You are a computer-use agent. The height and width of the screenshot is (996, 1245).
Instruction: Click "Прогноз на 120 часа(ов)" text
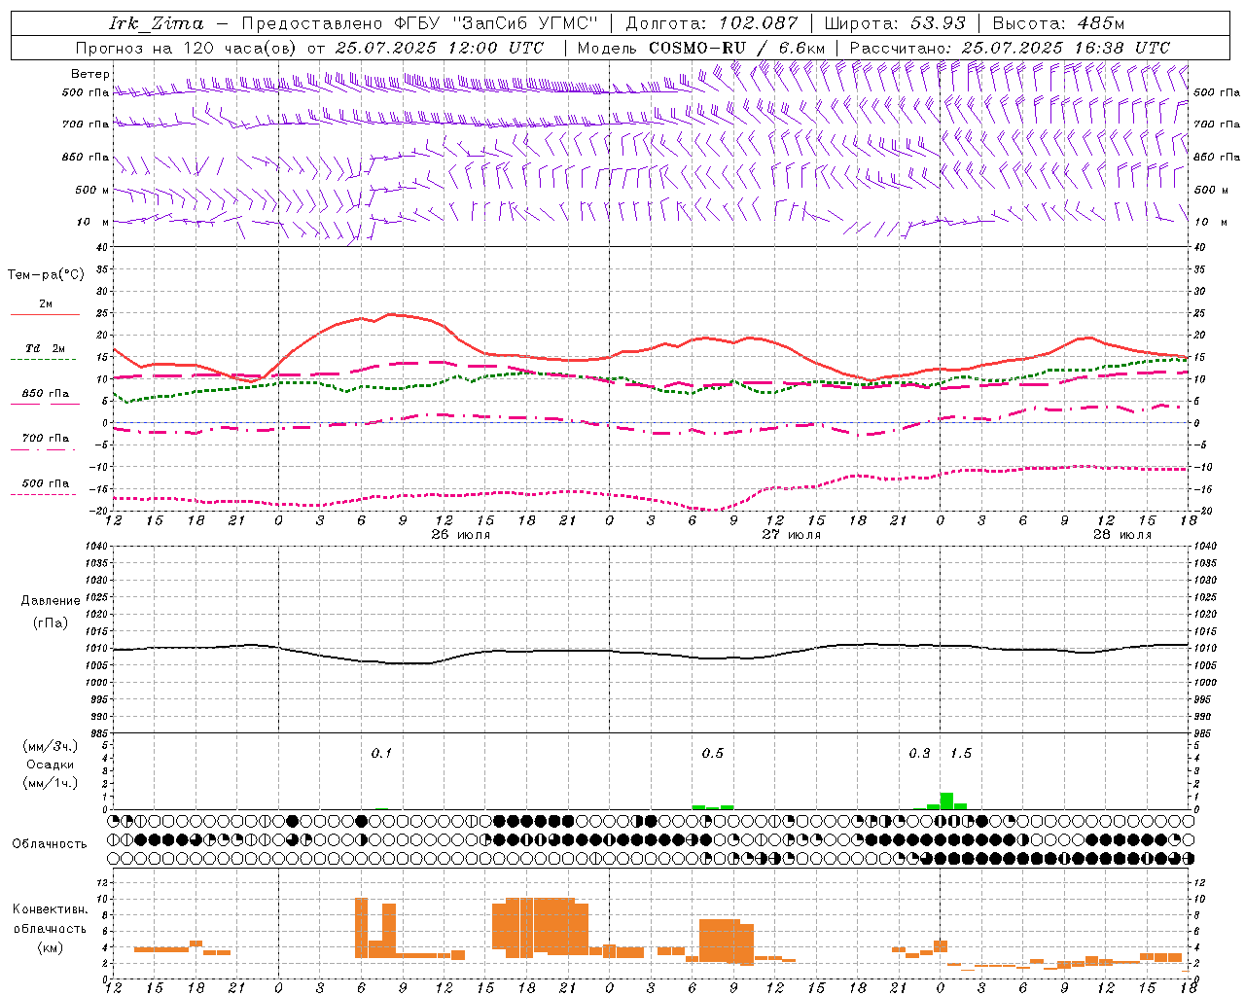[187, 48]
